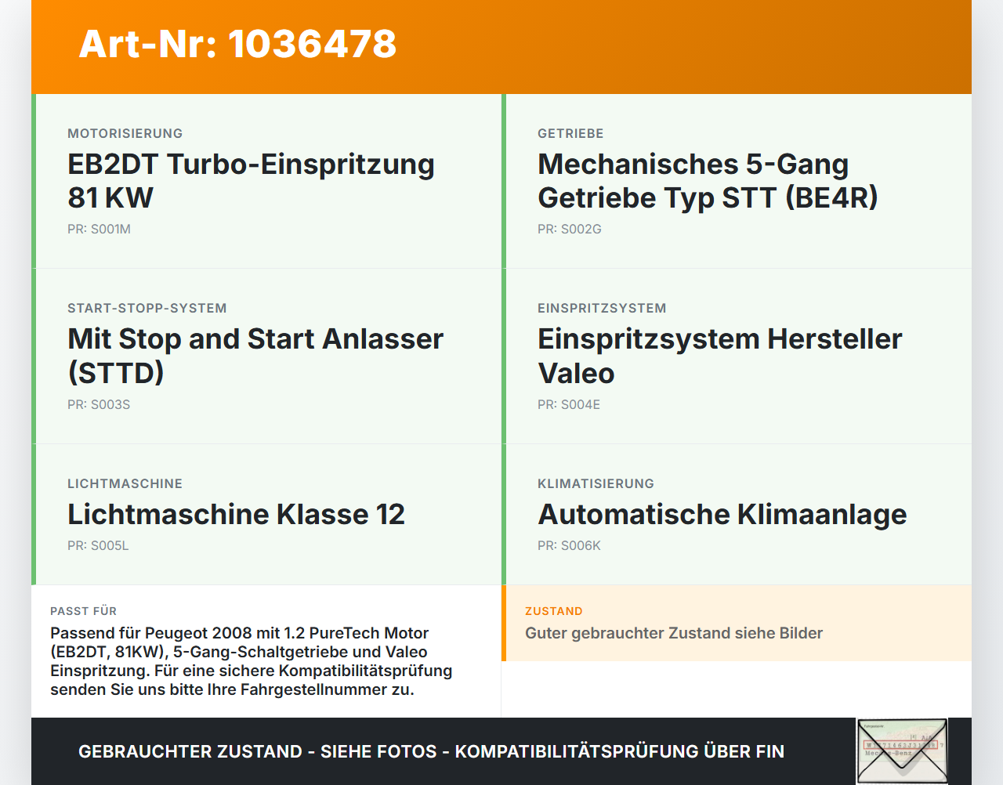
Task: Click Lichtmaschine Klasse 12 text
Action: coord(236,515)
